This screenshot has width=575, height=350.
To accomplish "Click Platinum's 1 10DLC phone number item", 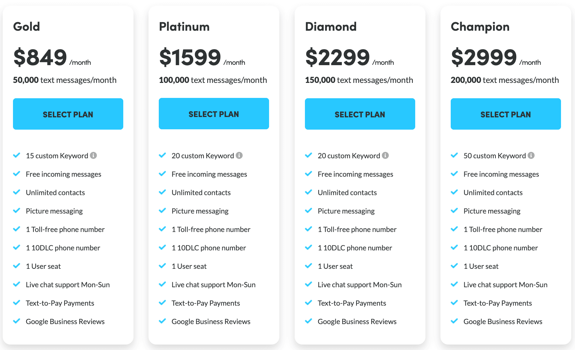I will [x=209, y=248].
